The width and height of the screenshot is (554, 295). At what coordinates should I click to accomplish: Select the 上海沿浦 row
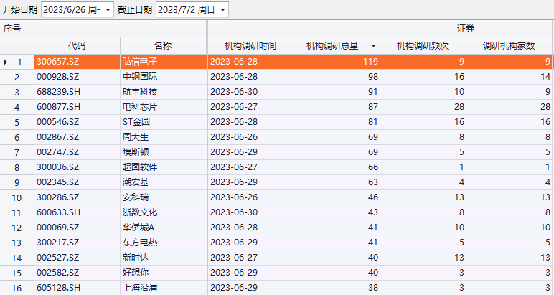point(140,288)
